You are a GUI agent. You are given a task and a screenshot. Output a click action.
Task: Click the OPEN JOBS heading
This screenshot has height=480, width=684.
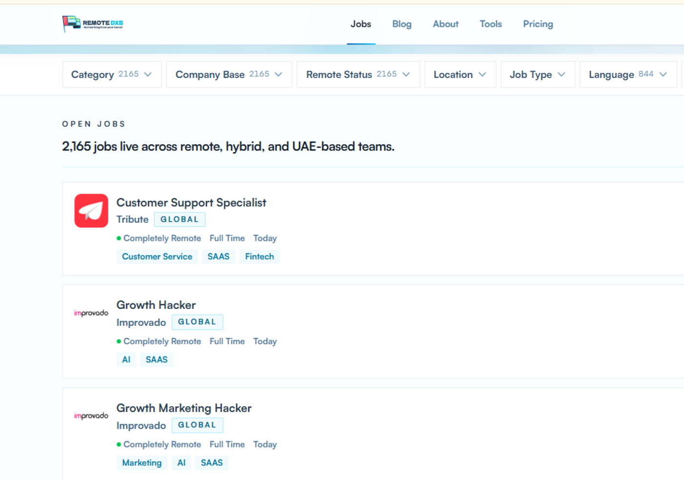click(x=94, y=124)
